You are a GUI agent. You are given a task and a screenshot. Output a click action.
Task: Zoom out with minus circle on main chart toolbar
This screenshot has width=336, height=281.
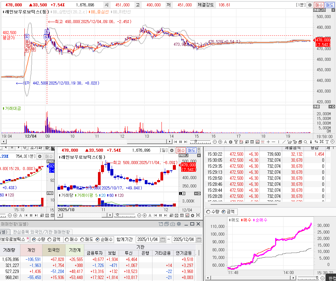(215, 142)
